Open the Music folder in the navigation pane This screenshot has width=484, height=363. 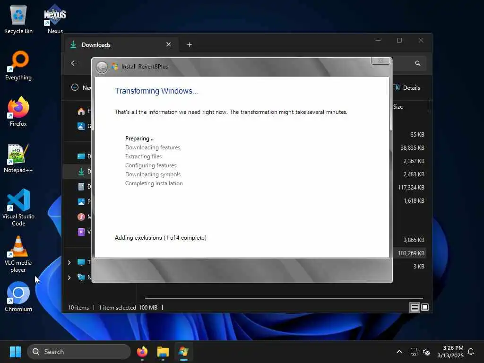(x=84, y=216)
